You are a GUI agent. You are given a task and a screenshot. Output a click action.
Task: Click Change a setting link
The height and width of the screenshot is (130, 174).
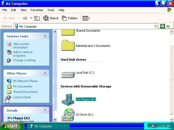click(x=24, y=60)
